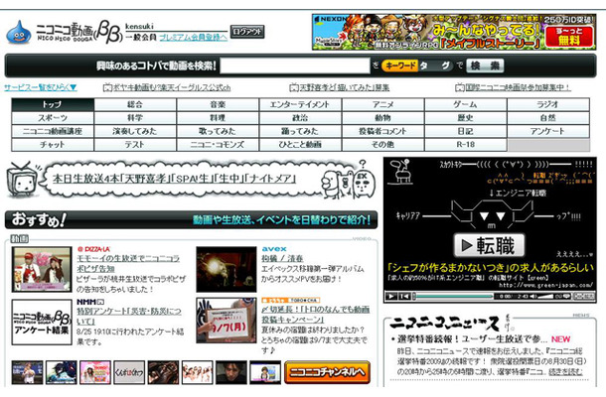The image size is (606, 397).
Task: Open the 特別アンケート video title link
Action: (x=129, y=316)
